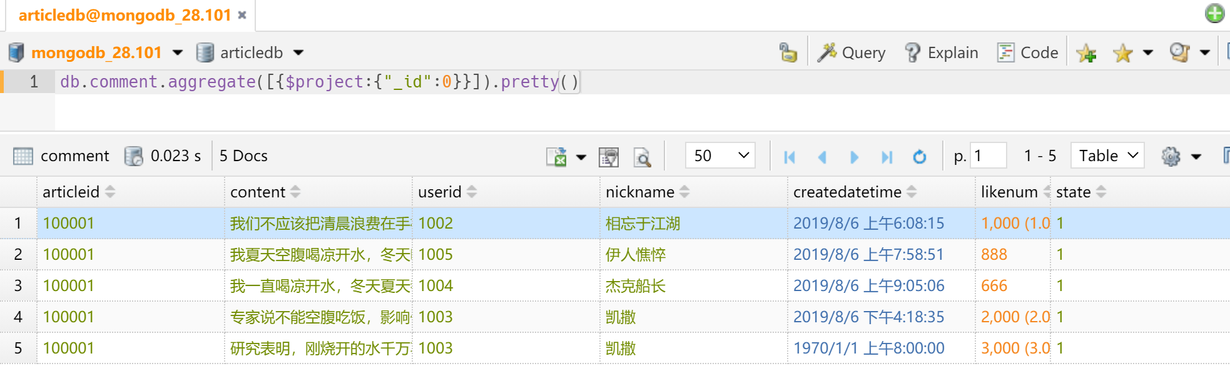The image size is (1230, 376).
Task: Open the mongodb_28.101 connection dropdown
Action: (x=178, y=53)
